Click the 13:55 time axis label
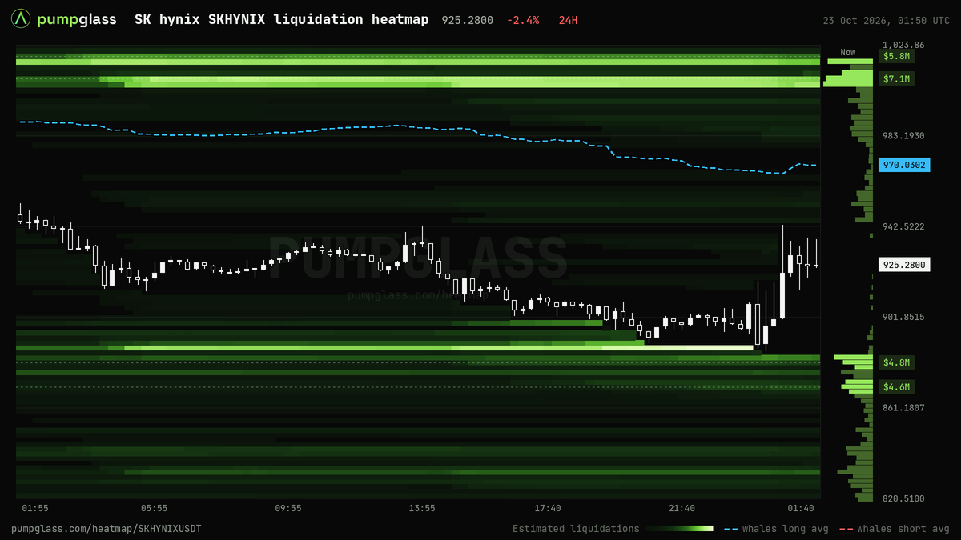Image resolution: width=961 pixels, height=540 pixels. (422, 508)
